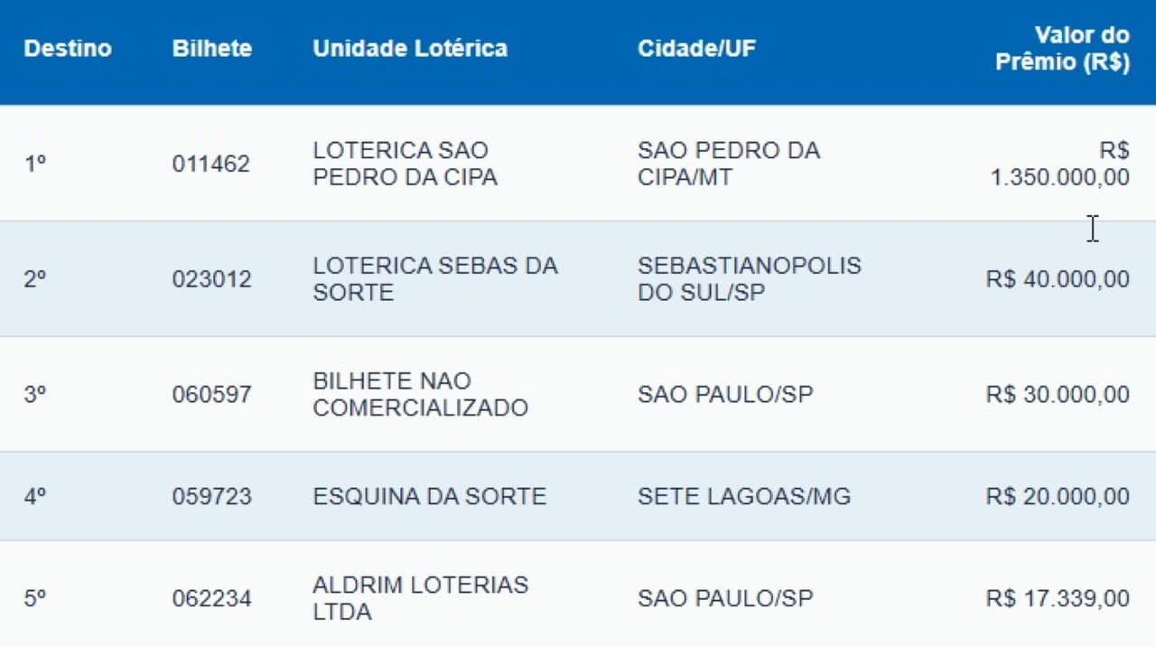Click LOTERICA SEBAS DA SORTE cell

(x=435, y=279)
